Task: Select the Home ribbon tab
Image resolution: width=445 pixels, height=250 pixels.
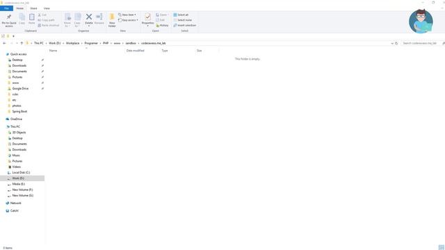Action: (x=20, y=8)
